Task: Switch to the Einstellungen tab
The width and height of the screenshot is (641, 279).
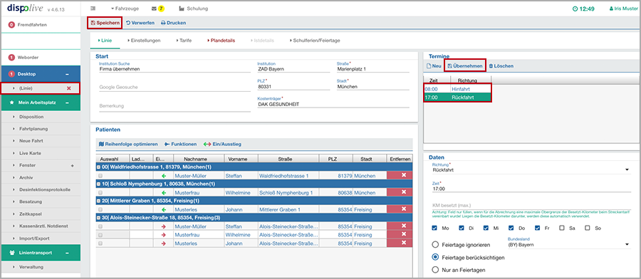Action: pos(144,41)
